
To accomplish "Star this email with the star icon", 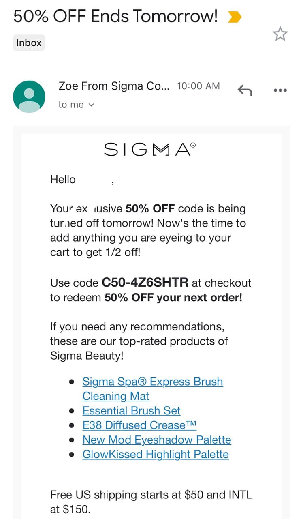I will pyautogui.click(x=280, y=34).
